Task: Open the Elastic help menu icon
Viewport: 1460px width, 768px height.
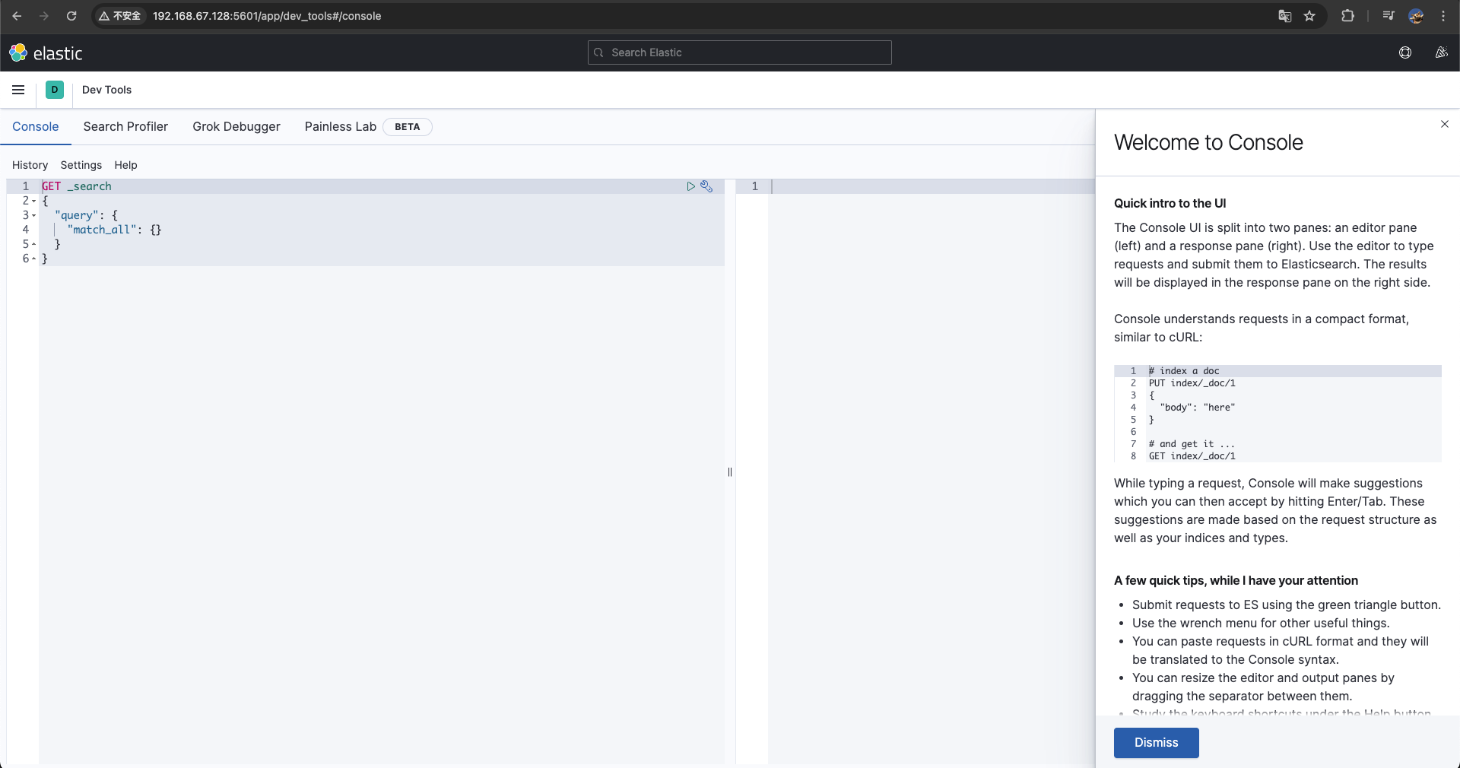Action: pyautogui.click(x=1405, y=52)
